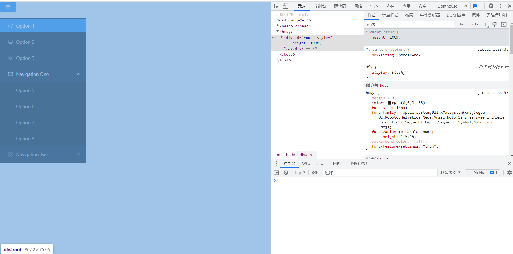Image resolution: width=513 pixels, height=254 pixels.
Task: Click the ellipsis beside the div root row
Action: [x=274, y=37]
